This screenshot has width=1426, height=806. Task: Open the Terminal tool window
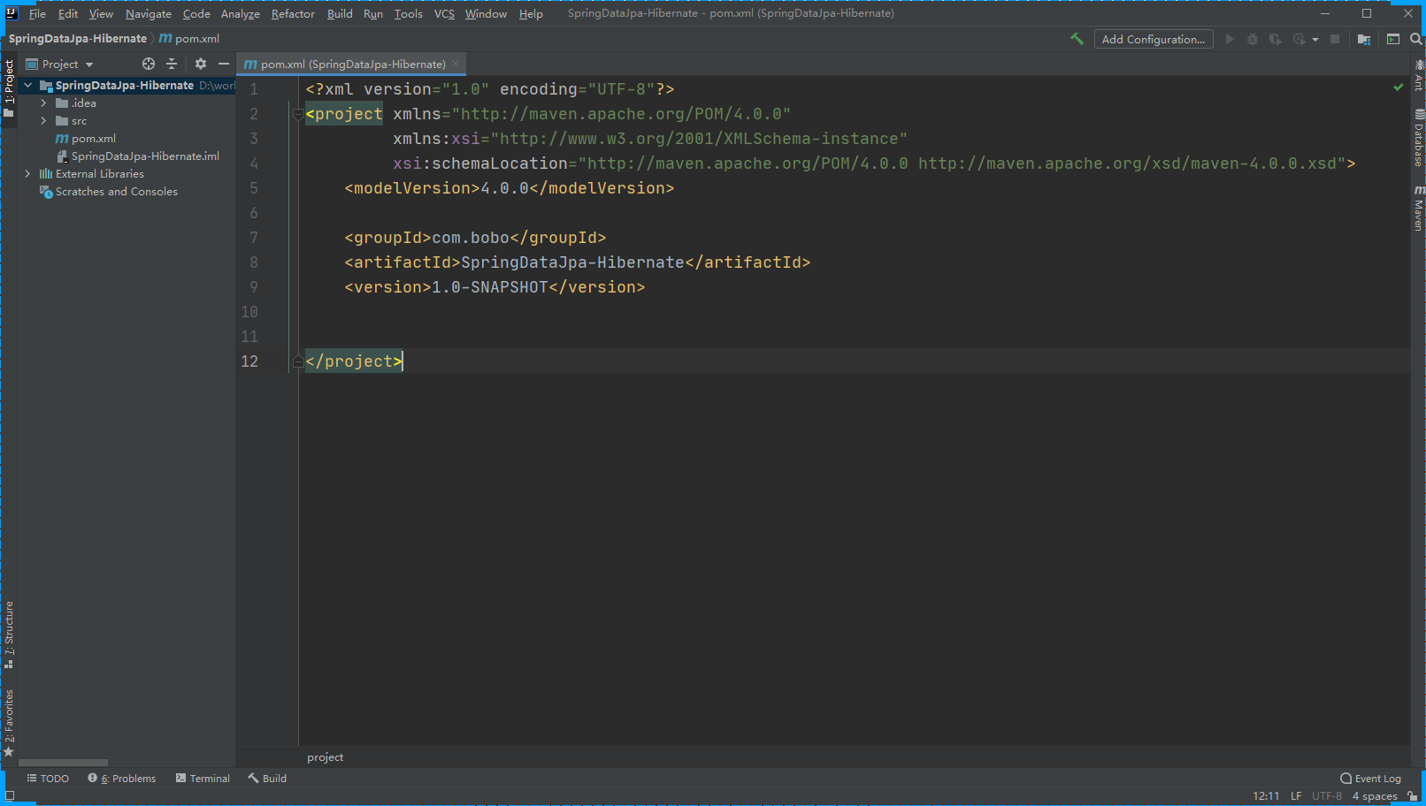click(x=203, y=779)
